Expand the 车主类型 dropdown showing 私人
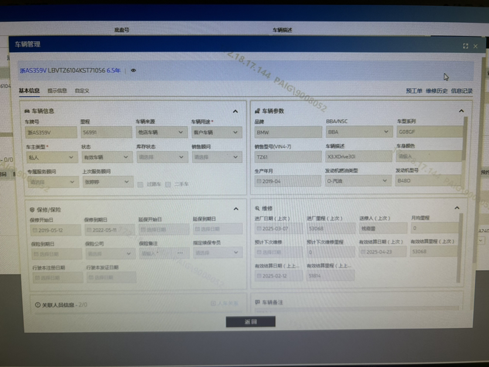This screenshot has width=489, height=367. 52,157
